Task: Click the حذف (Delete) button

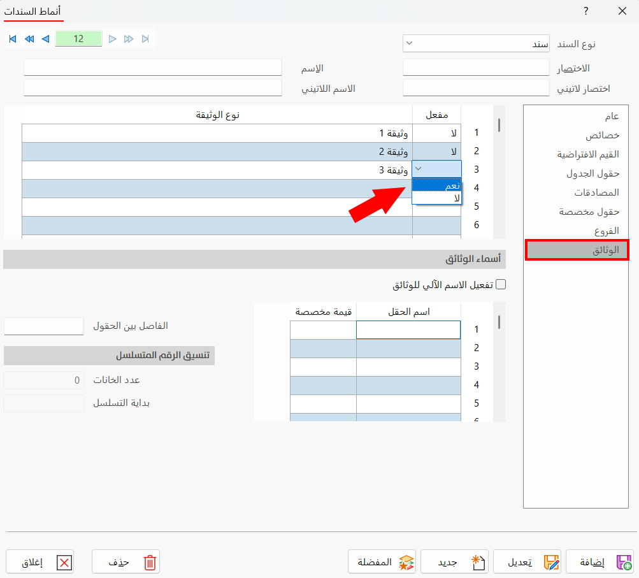Action: 126,561
